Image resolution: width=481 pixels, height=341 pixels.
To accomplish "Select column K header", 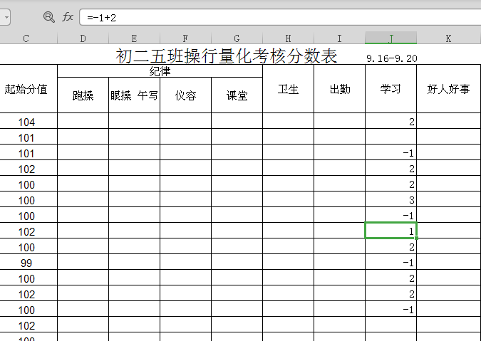I will coord(448,38).
